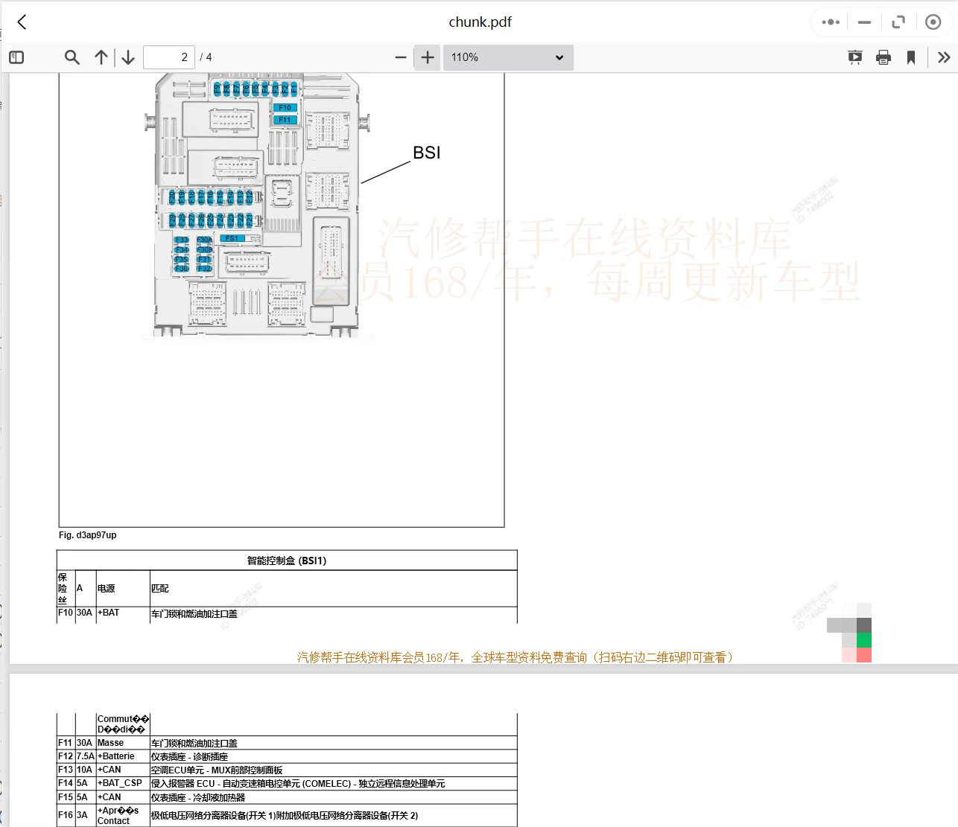Open the find-in-document search
This screenshot has width=958, height=827.
(72, 57)
